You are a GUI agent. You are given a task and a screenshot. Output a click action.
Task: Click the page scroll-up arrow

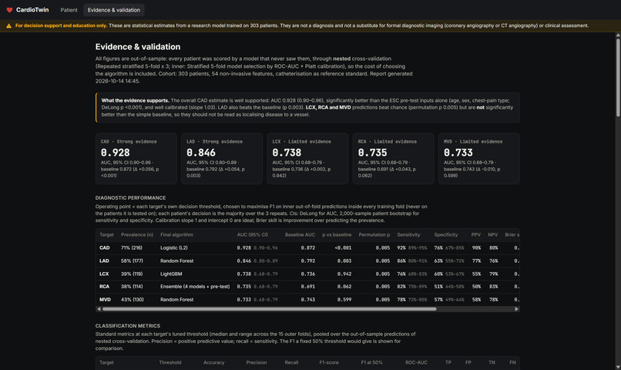pyautogui.click(x=618, y=35)
